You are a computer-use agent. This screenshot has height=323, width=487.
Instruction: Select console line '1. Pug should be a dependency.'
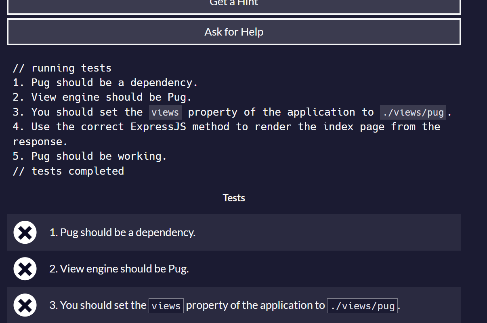(105, 82)
